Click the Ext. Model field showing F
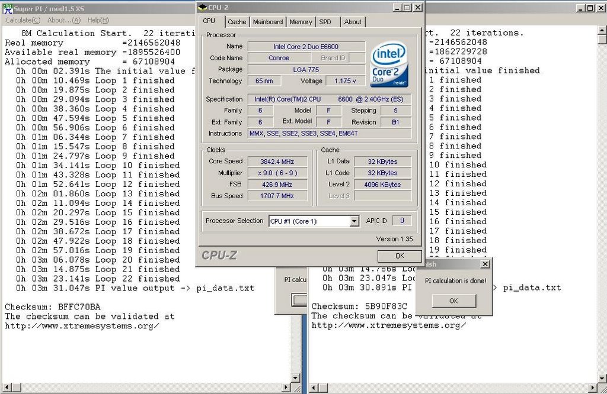Screen dimensions: 607x394 pos(328,122)
